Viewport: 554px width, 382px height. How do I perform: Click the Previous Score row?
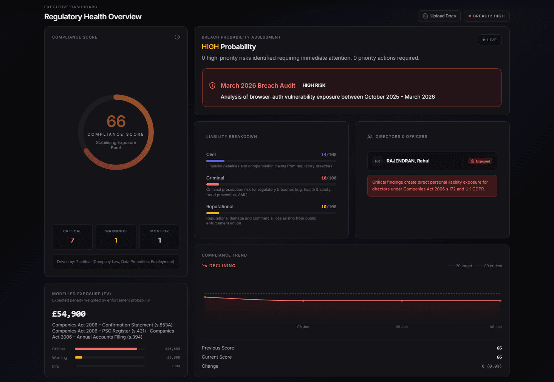[352, 348]
